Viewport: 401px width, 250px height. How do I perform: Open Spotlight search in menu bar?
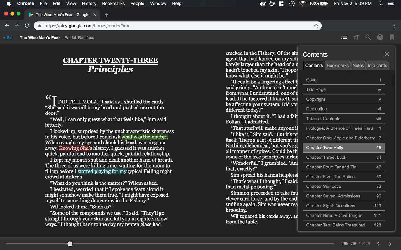(381, 3)
